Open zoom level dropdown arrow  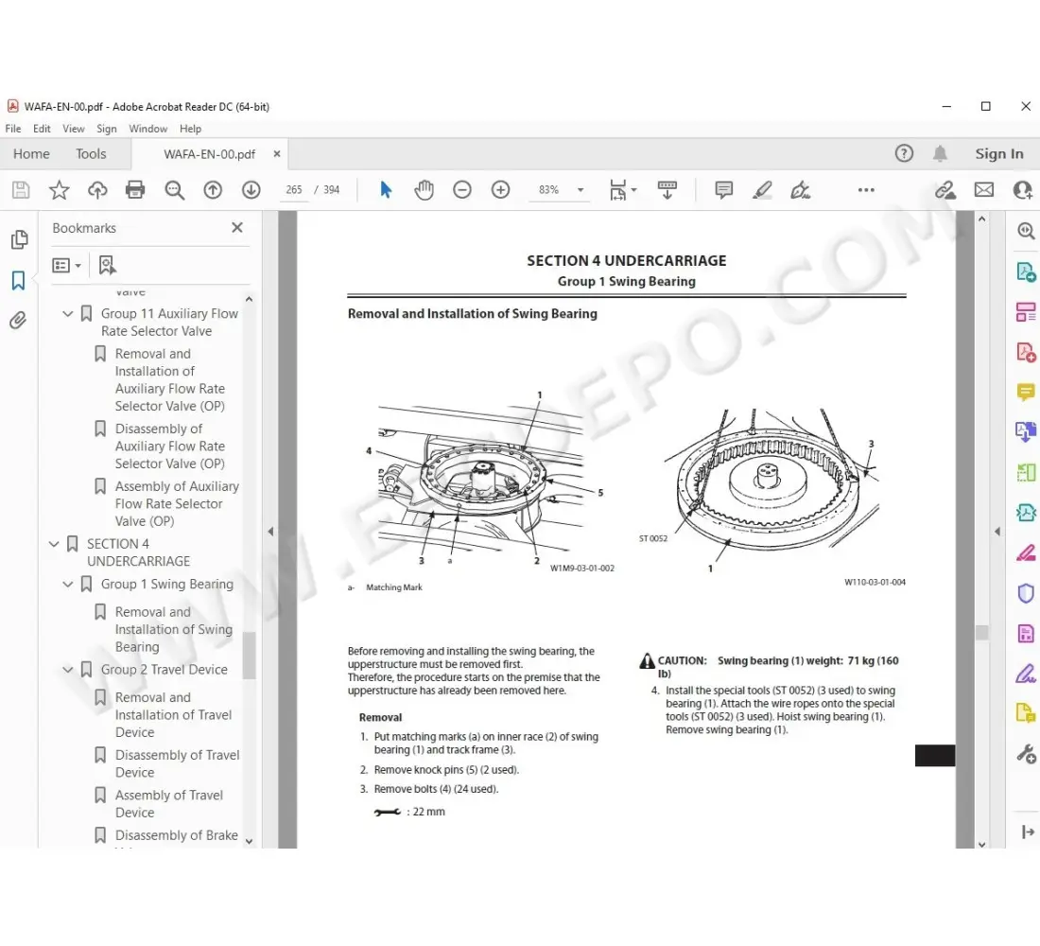tap(581, 190)
